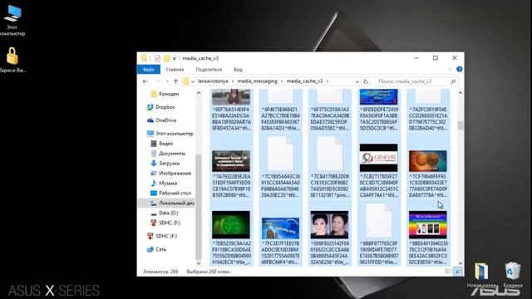The image size is (532, 299).
Task: Select Изображения in navigation pane
Action: pos(170,174)
